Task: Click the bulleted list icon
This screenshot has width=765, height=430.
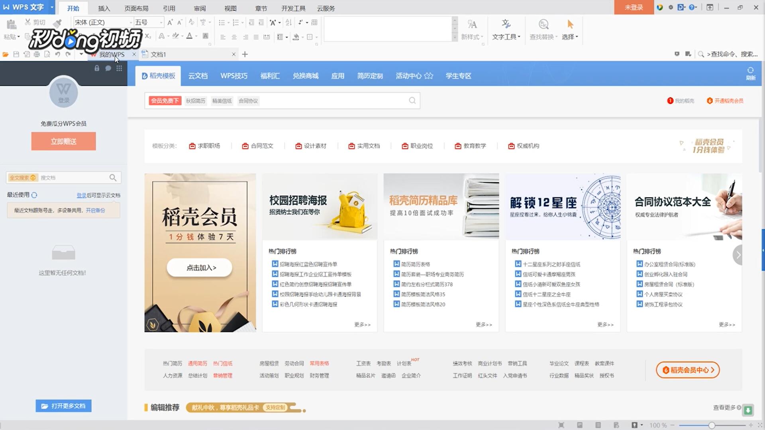Action: pyautogui.click(x=222, y=22)
